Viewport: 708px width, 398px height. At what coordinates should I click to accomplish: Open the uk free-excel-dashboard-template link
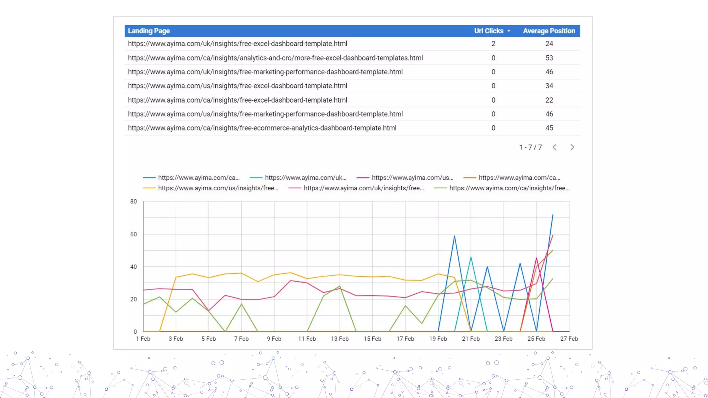point(237,44)
